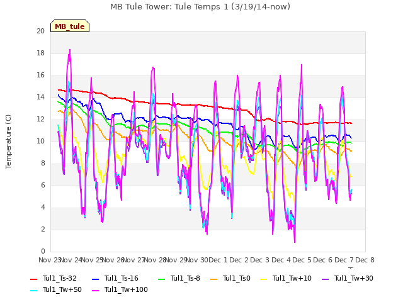This screenshot has width=403, height=302.
Task: Select the Tul1_Tw+10 legend label
Action: coord(292,278)
